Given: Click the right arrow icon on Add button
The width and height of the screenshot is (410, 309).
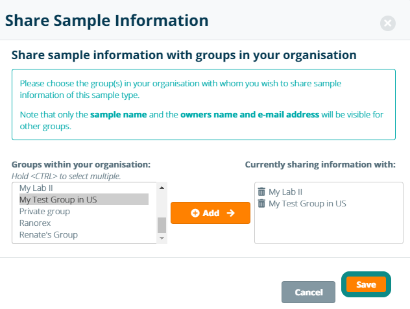Looking at the screenshot, I should pos(230,213).
